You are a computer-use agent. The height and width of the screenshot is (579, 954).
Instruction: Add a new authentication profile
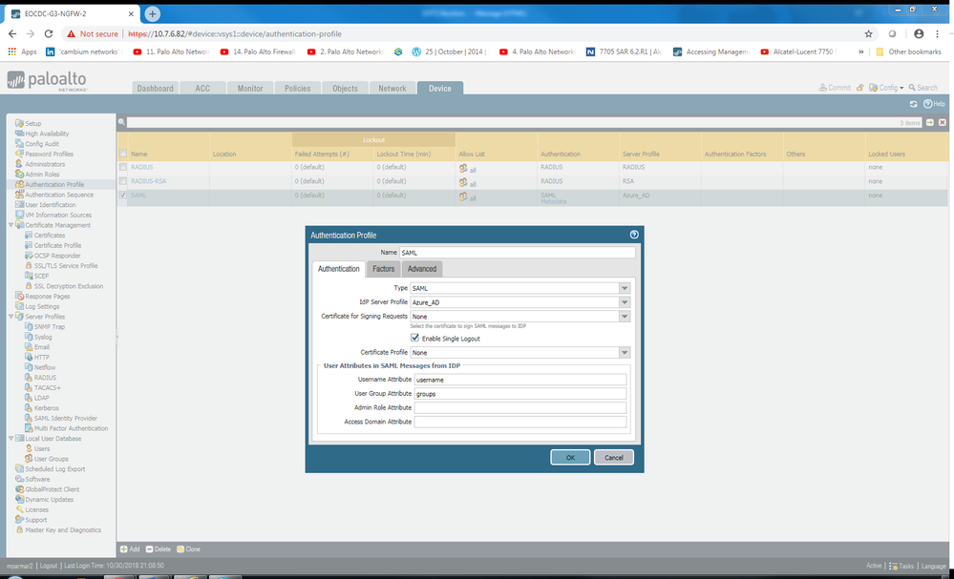[130, 549]
